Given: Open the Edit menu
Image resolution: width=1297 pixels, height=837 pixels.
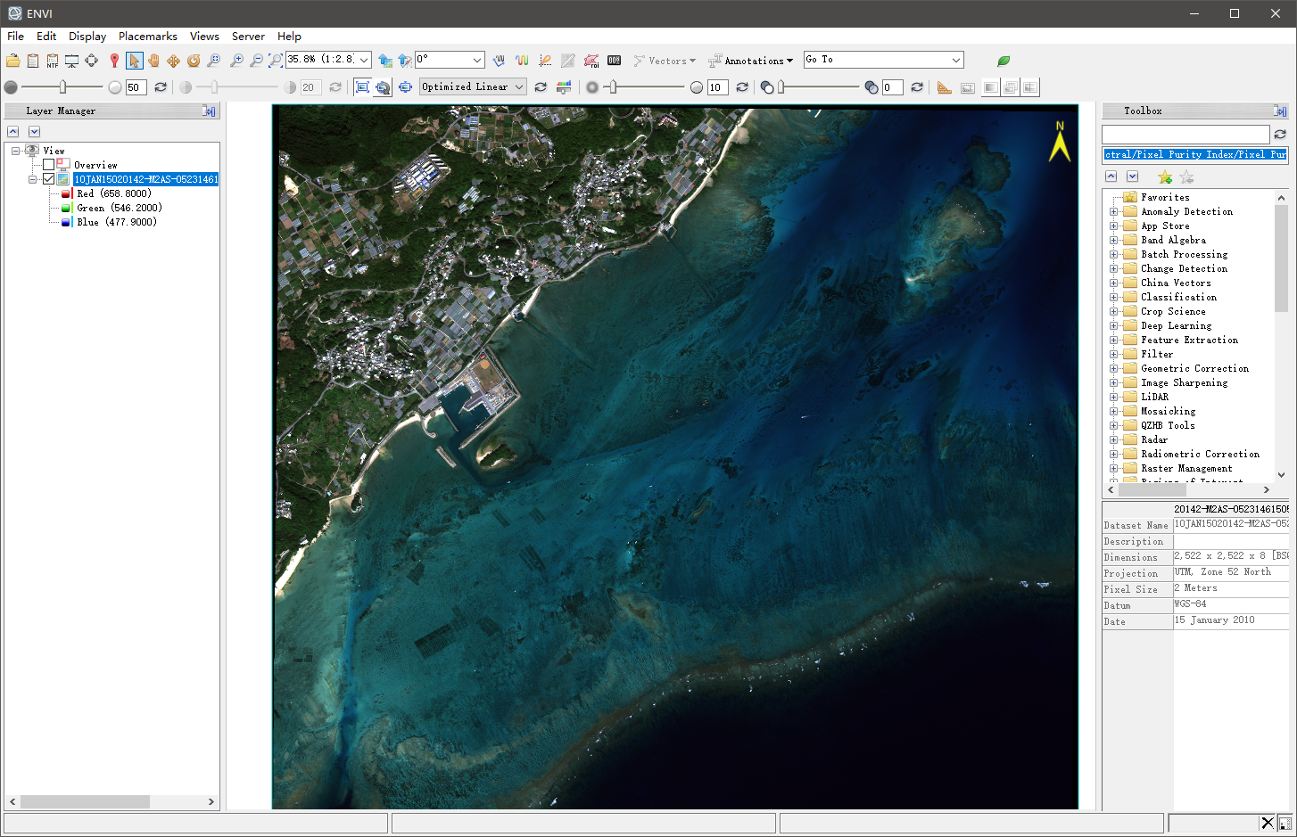Looking at the screenshot, I should click(46, 37).
